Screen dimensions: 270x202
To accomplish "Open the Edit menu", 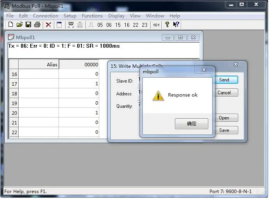I will pyautogui.click(x=23, y=16).
